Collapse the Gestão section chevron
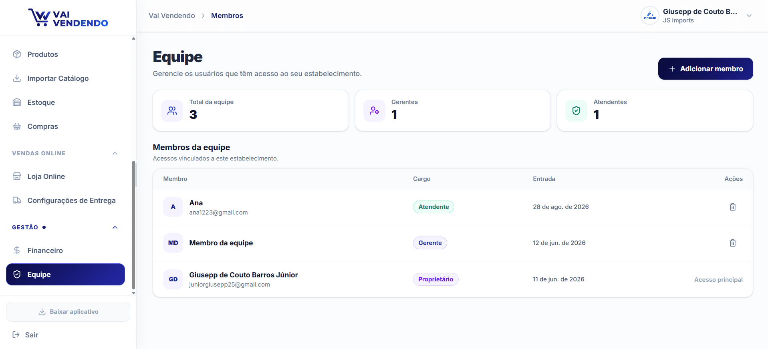 [115, 227]
